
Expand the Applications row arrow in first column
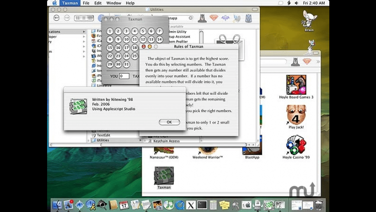tap(84, 32)
